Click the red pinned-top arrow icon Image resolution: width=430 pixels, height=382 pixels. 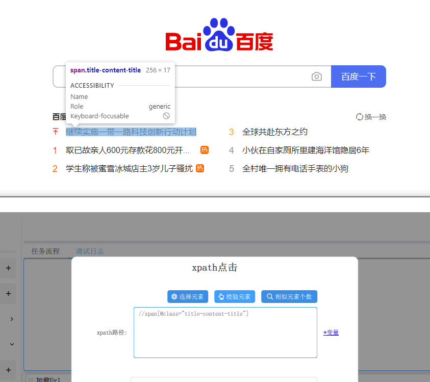(56, 132)
